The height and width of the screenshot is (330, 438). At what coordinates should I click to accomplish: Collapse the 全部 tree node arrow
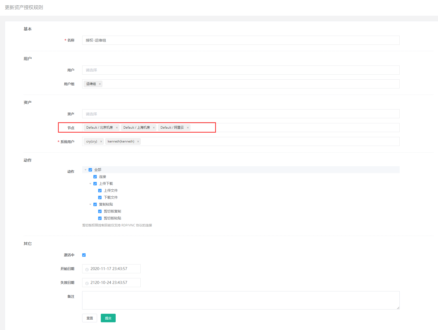(86, 170)
